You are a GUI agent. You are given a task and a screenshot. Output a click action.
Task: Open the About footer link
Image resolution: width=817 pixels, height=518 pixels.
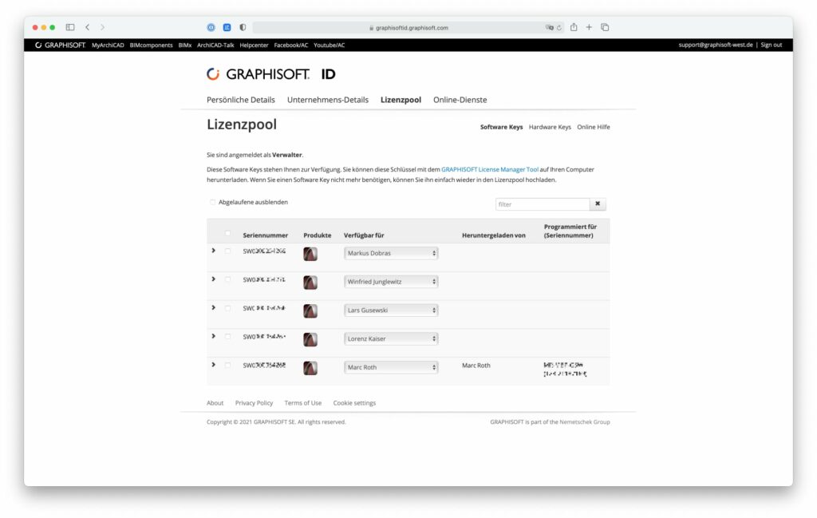[215, 403]
